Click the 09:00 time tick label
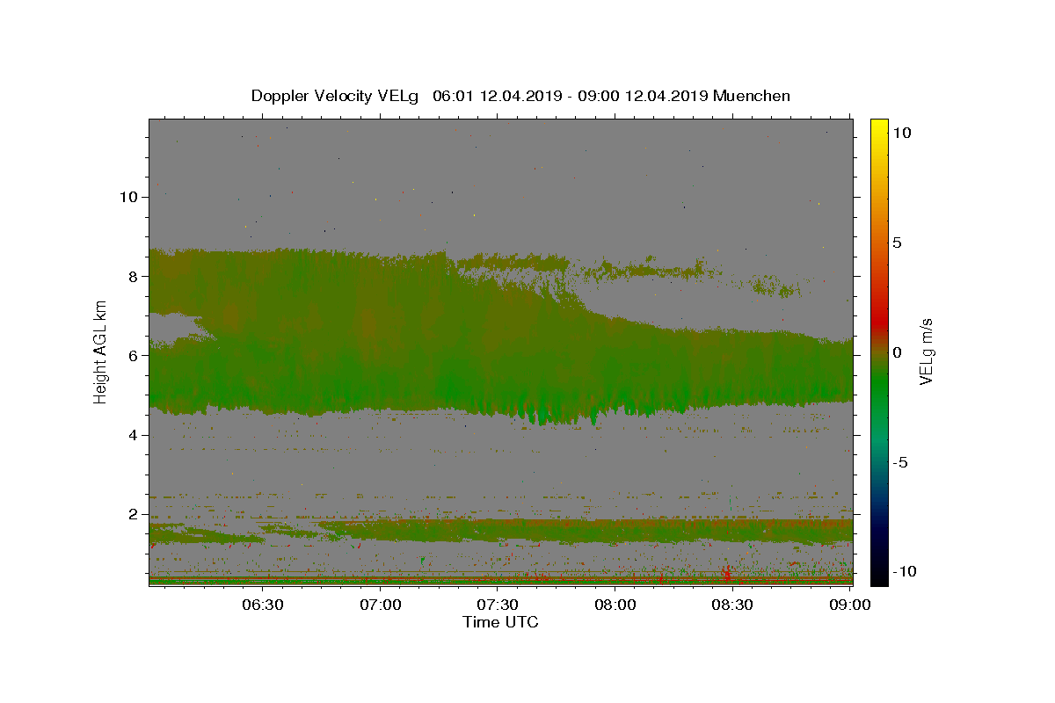Image resolution: width=1055 pixels, height=703 pixels. 849,605
